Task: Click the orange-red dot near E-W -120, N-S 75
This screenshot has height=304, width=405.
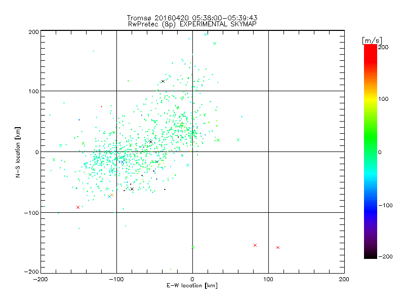Action: [x=102, y=106]
